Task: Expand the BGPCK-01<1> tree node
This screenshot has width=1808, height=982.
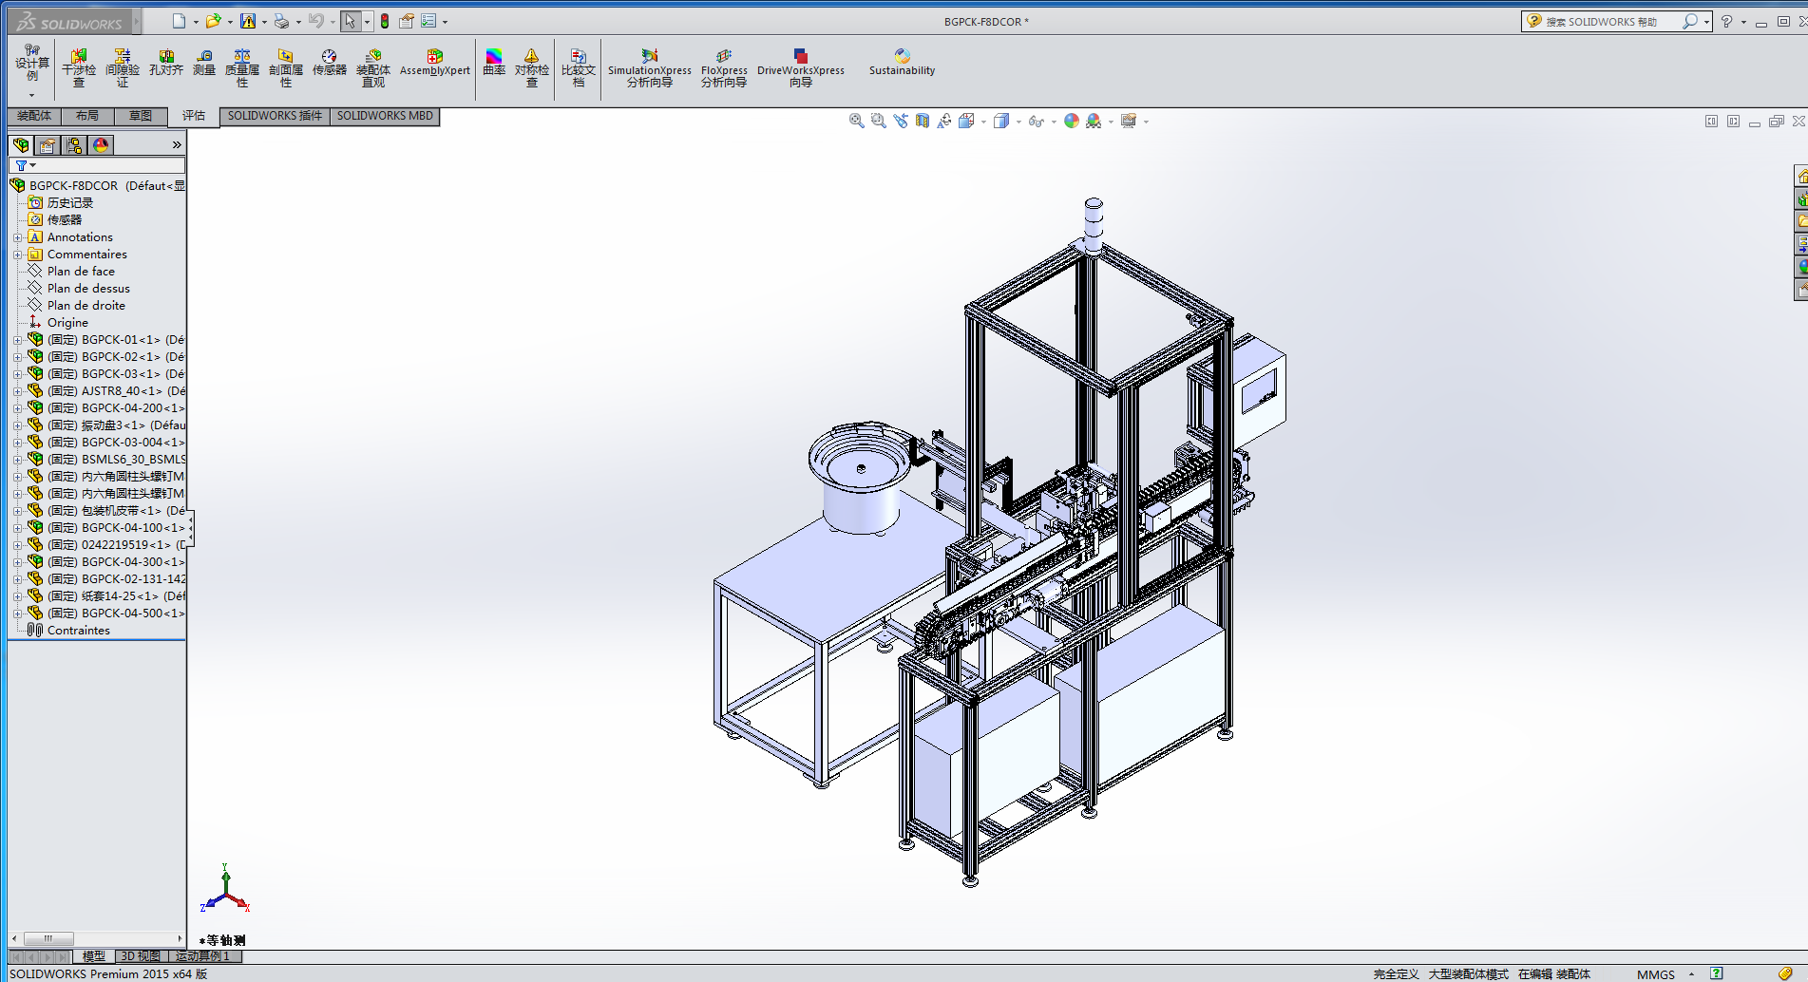Action: (17, 340)
